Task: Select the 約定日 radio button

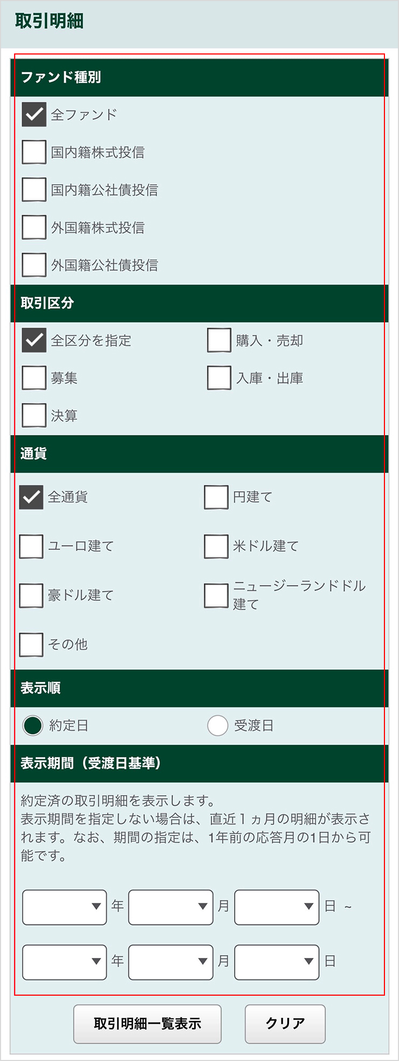Action: click(x=32, y=726)
